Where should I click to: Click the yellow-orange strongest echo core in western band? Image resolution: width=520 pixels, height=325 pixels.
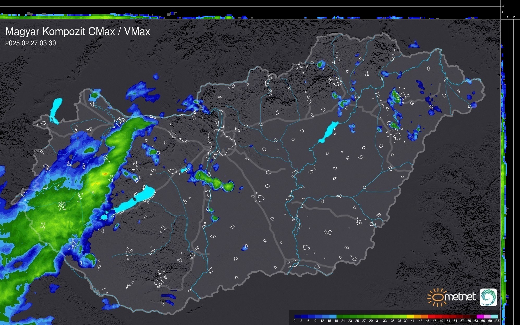pyautogui.click(x=105, y=174)
